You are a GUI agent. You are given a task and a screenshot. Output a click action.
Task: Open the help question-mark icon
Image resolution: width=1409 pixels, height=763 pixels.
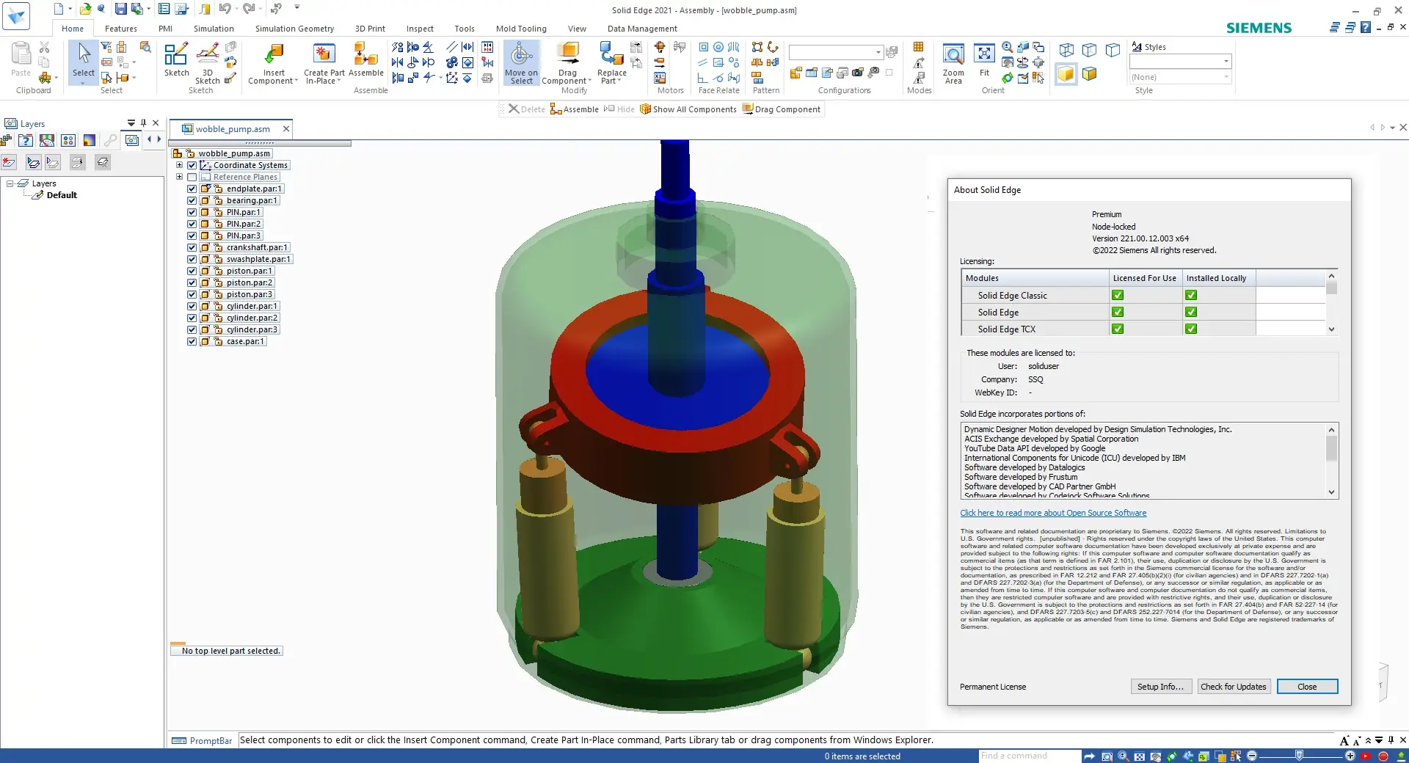click(x=1365, y=27)
